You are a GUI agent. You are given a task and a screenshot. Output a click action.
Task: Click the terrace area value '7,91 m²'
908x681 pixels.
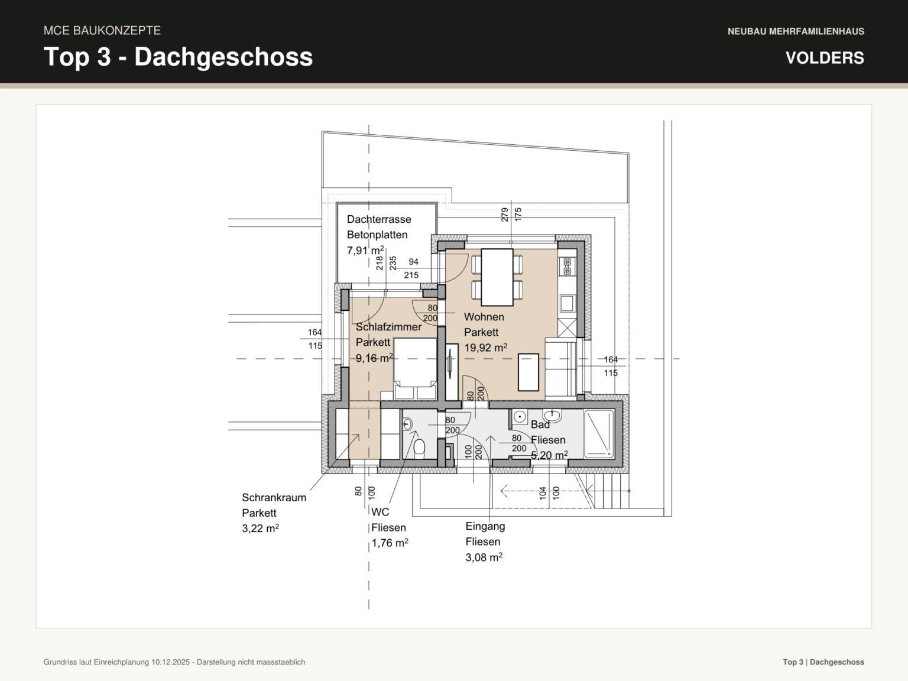tap(365, 250)
